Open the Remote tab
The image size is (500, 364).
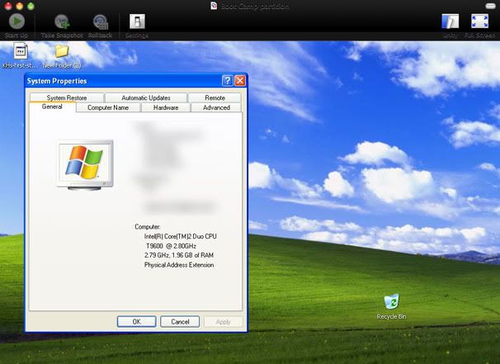(x=215, y=97)
